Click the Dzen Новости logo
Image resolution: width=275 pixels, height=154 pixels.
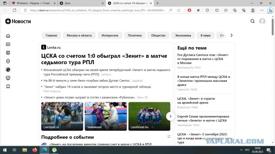(18, 21)
